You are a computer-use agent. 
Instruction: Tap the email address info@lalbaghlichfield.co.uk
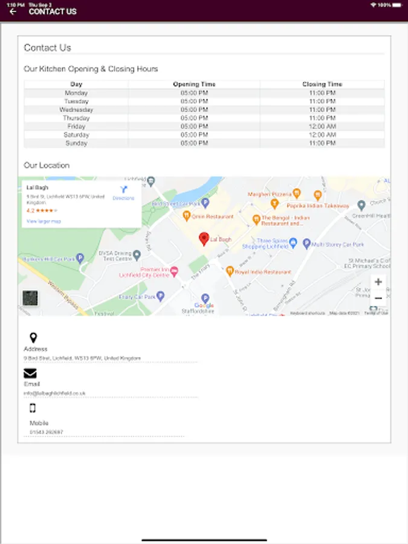tap(54, 393)
